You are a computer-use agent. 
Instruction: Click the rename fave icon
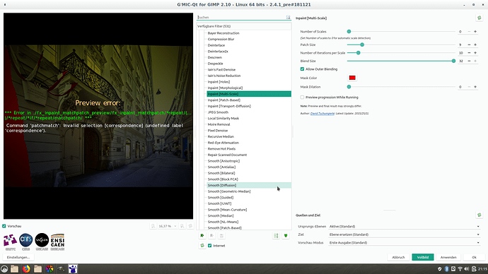tap(221, 236)
